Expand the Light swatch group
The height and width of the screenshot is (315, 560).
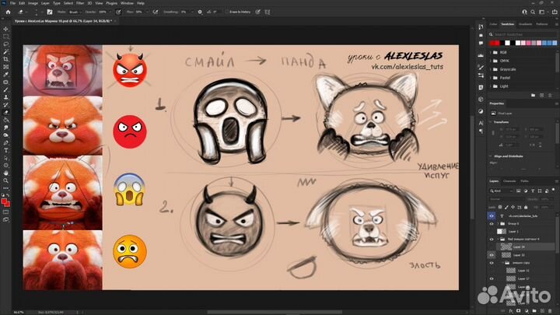(x=490, y=86)
